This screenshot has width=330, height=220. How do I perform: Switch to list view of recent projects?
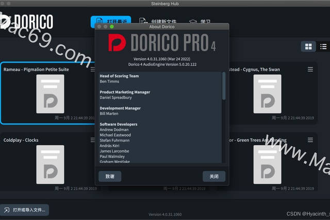point(323,46)
